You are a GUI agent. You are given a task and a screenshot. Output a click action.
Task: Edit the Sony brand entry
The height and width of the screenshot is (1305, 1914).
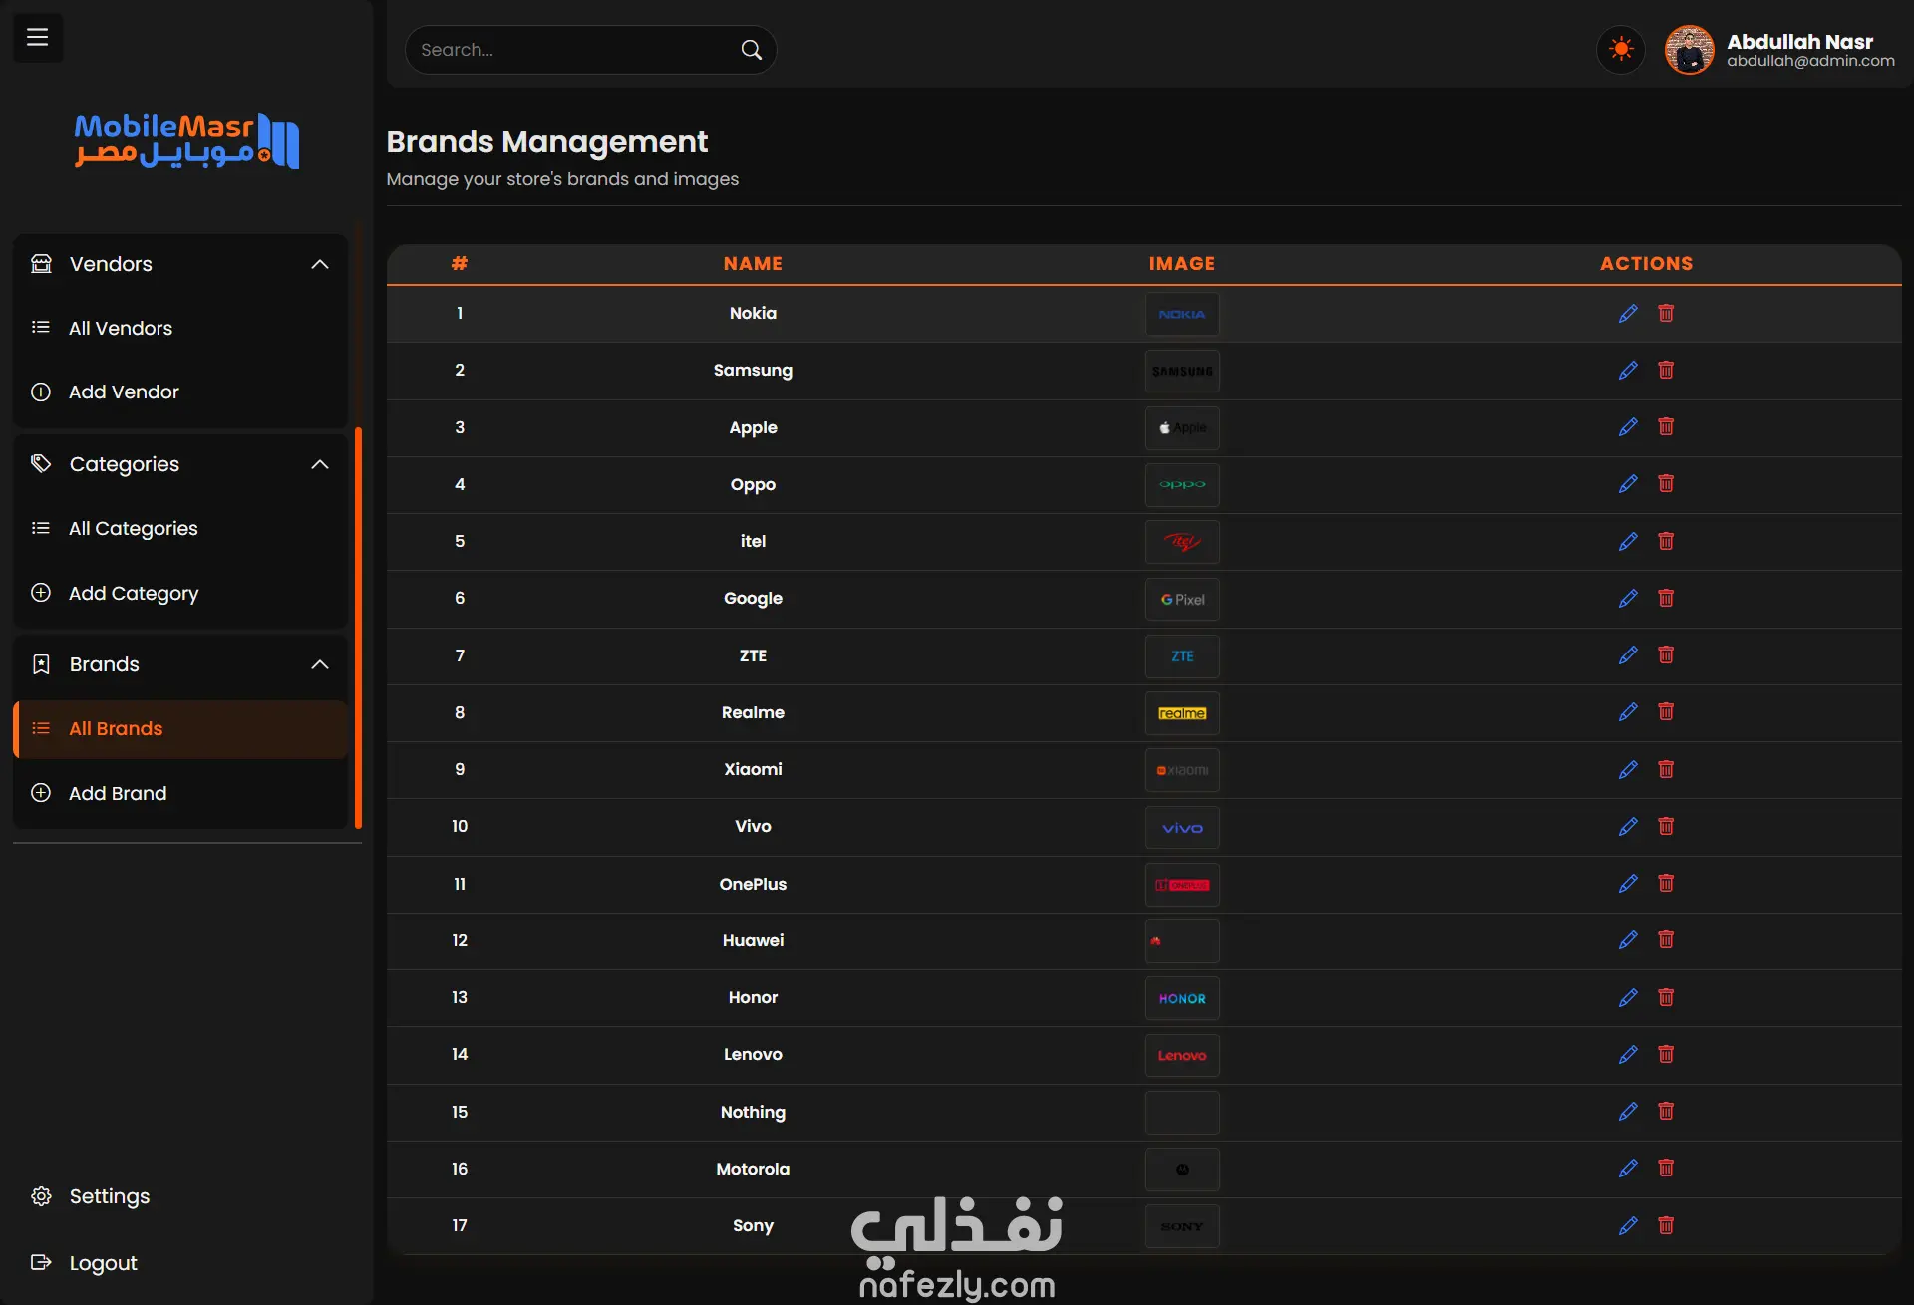point(1628,1226)
